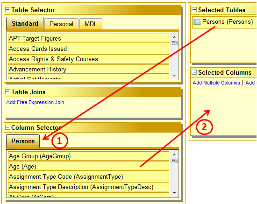Click the Persons table icon in Selected Tables
The width and height of the screenshot is (257, 204).
(197, 21)
